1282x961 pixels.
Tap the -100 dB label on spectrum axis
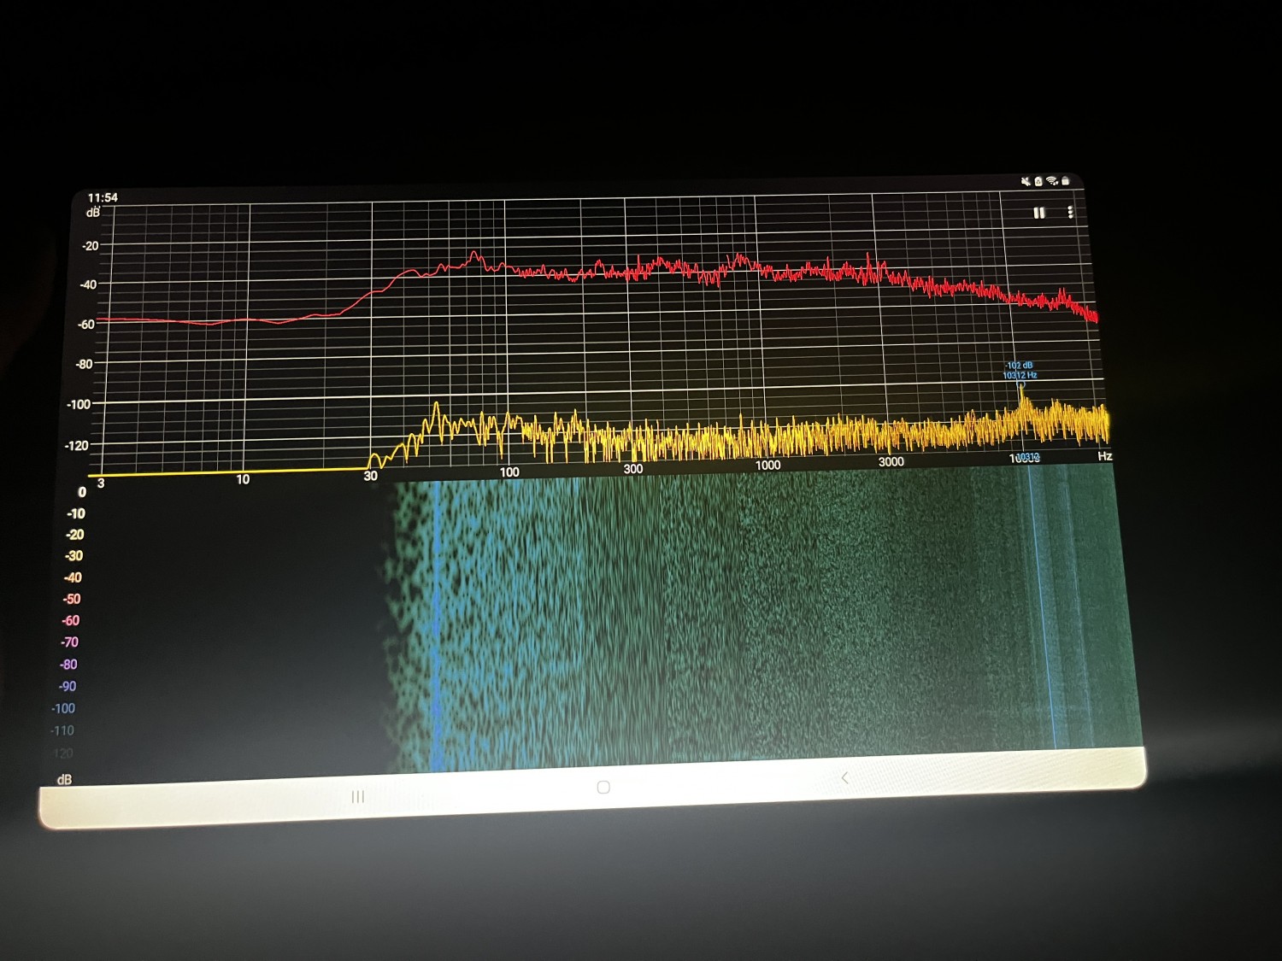point(79,404)
